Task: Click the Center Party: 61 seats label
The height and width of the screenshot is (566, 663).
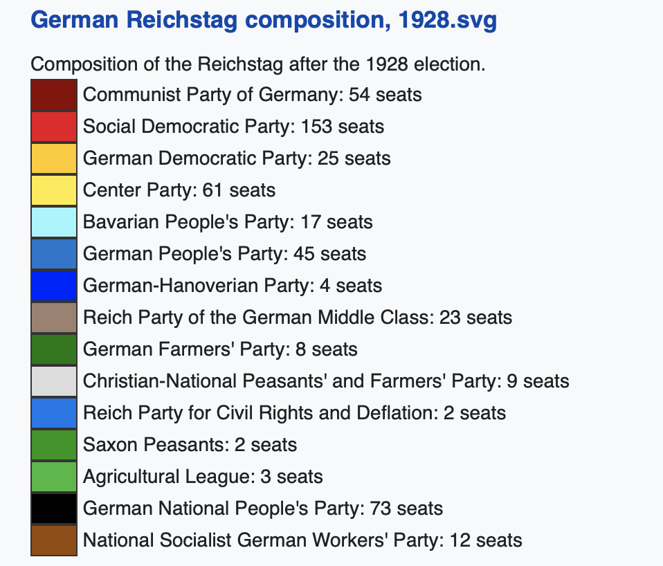Action: click(179, 190)
